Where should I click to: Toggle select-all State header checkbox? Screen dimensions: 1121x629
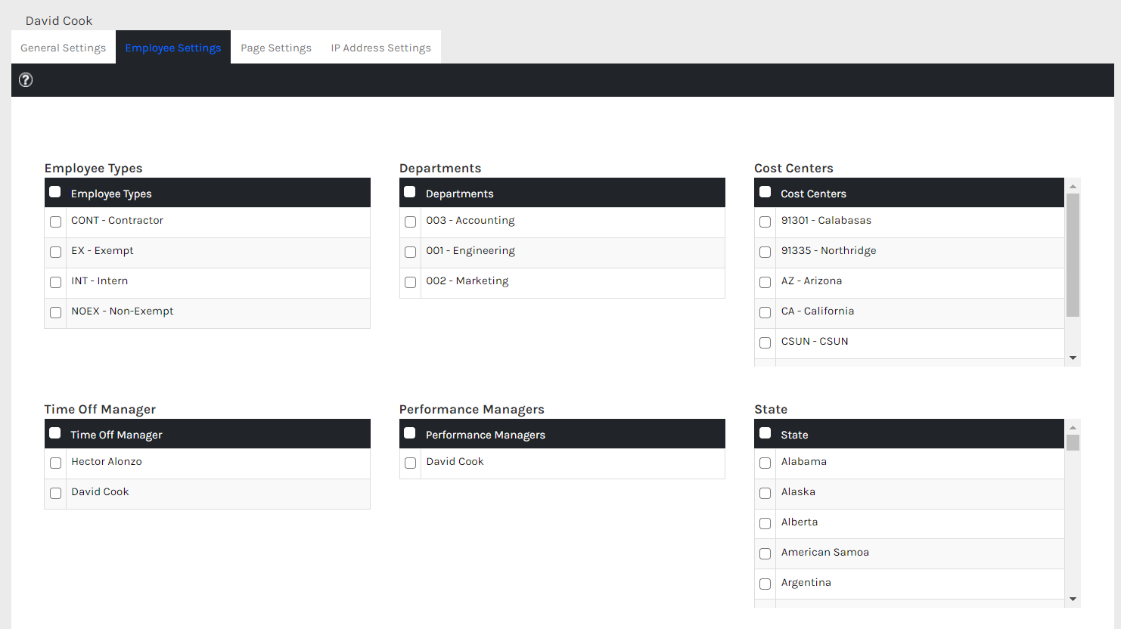765,433
